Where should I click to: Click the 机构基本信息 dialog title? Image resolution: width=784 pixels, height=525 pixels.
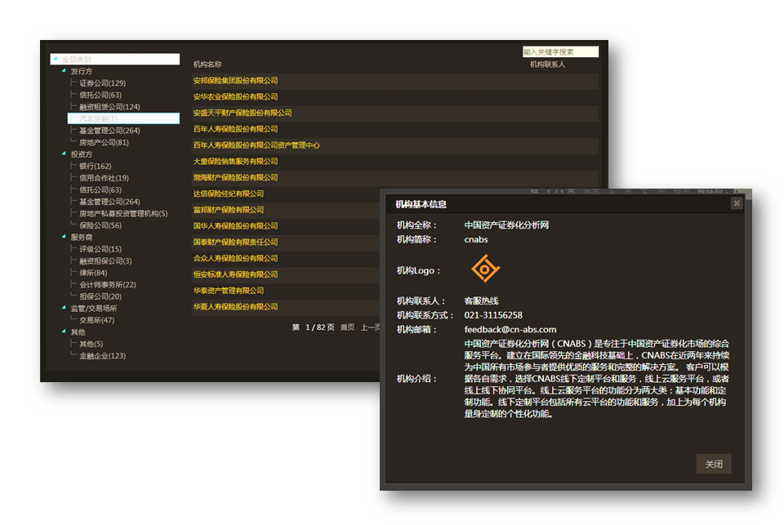[421, 204]
